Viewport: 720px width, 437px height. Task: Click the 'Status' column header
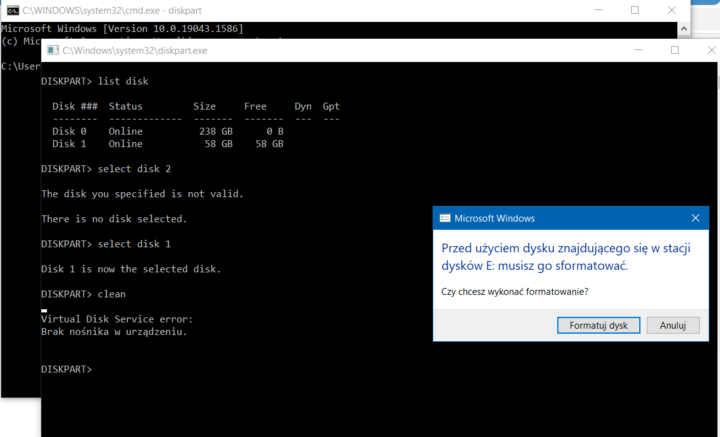point(125,106)
